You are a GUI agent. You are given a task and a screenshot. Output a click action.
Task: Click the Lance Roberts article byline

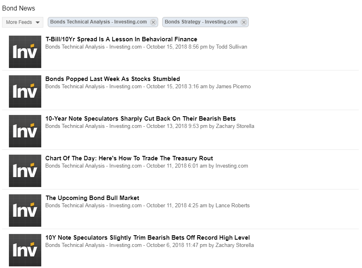pos(147,206)
